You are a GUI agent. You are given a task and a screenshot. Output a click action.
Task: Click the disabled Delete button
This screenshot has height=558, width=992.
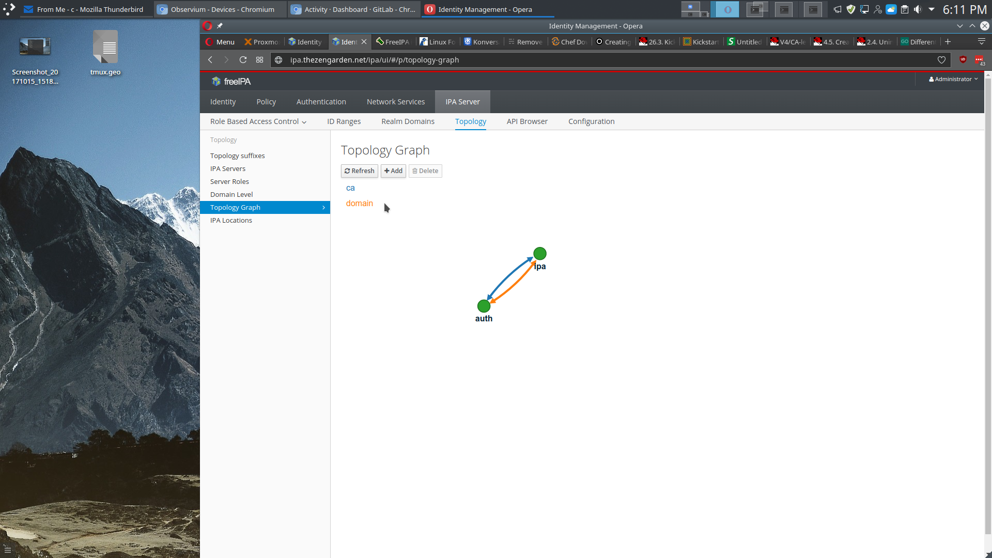pos(425,171)
